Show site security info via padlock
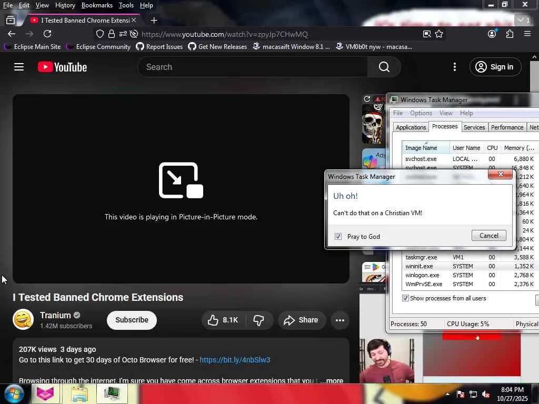539x404 pixels. click(112, 34)
